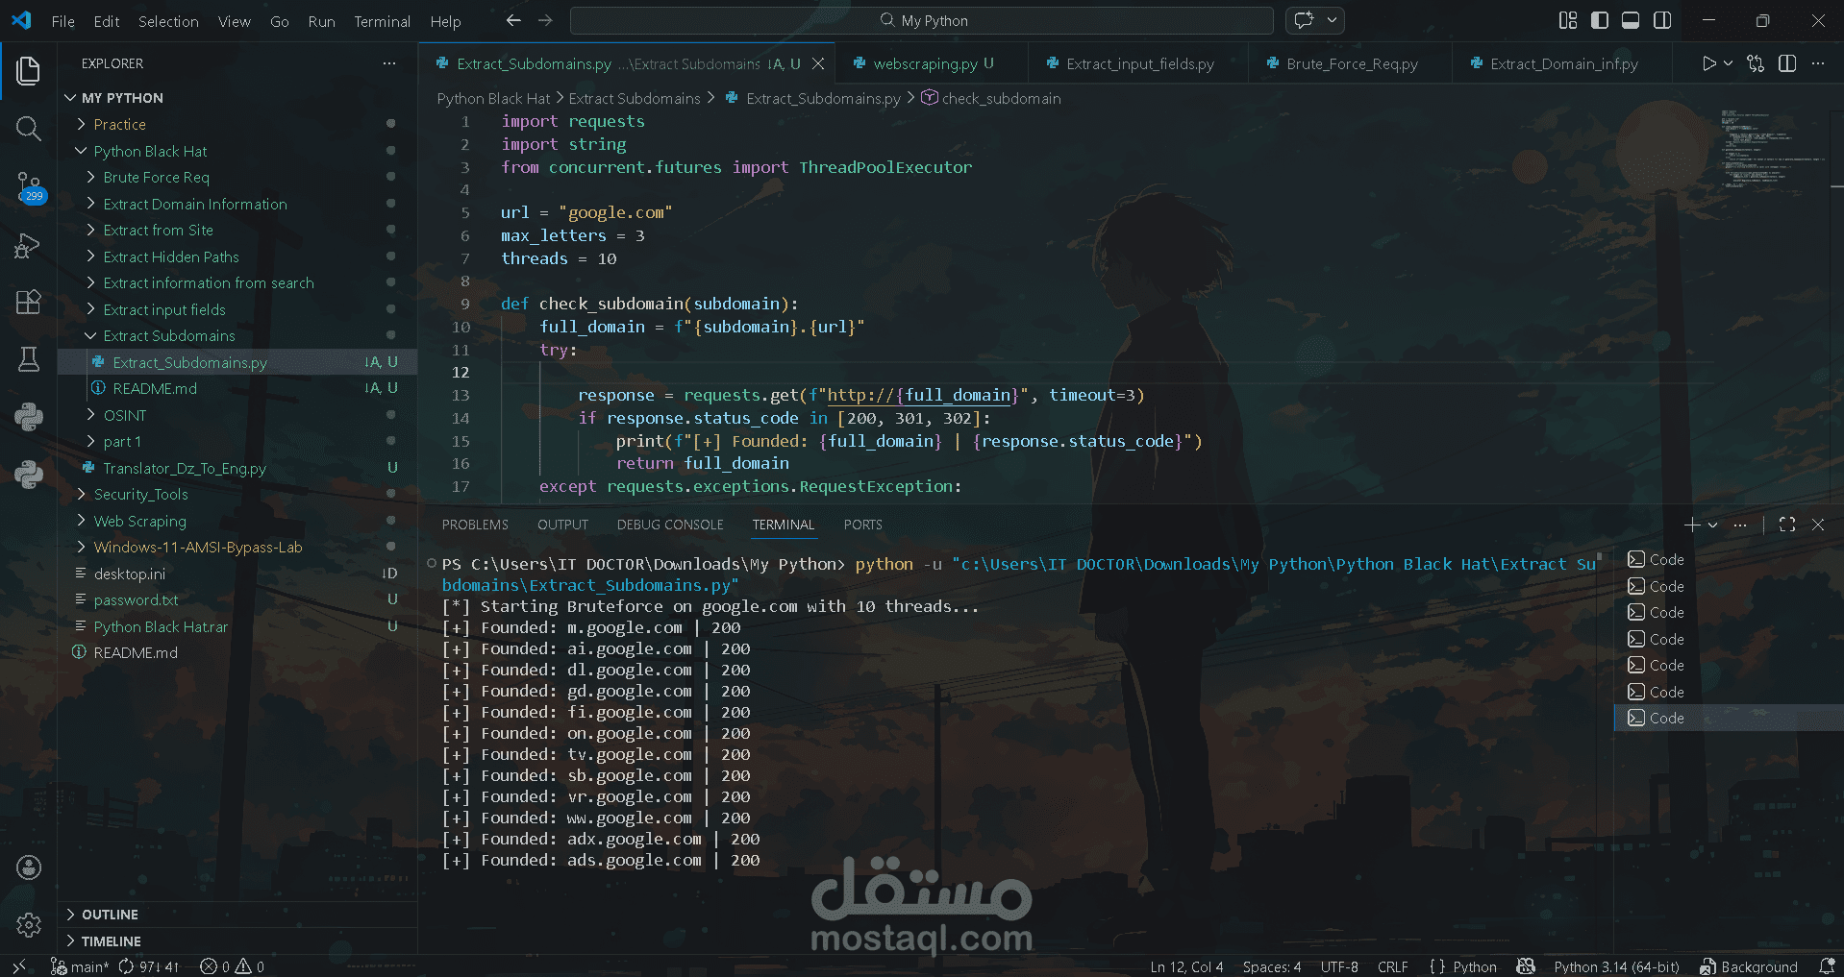Click the My Python search bar

(922, 19)
